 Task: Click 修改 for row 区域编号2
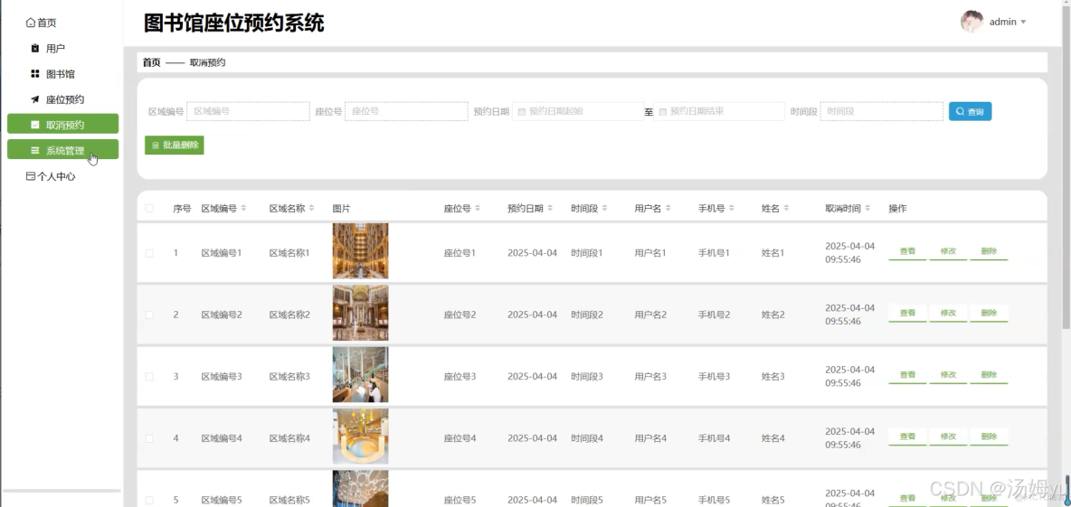tap(948, 314)
